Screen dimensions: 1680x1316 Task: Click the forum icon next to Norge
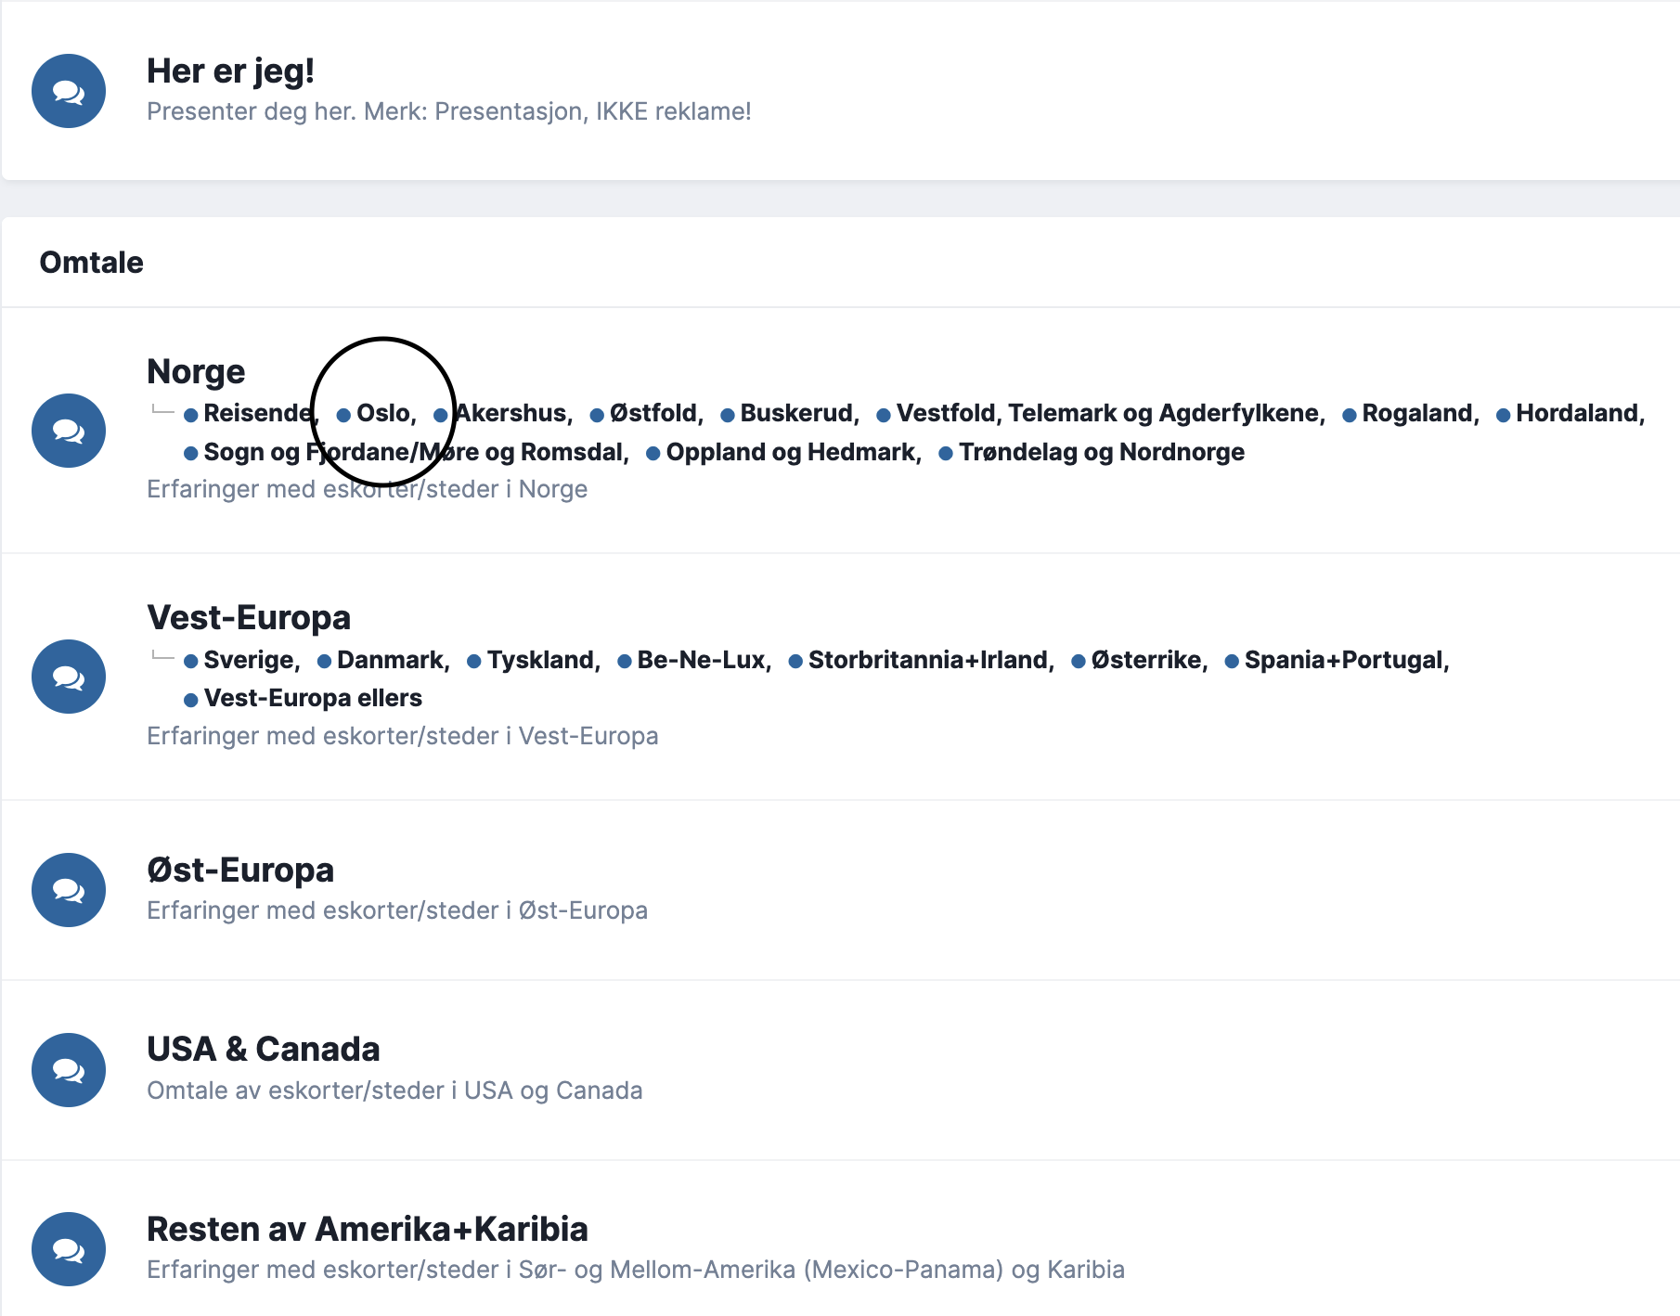69,431
